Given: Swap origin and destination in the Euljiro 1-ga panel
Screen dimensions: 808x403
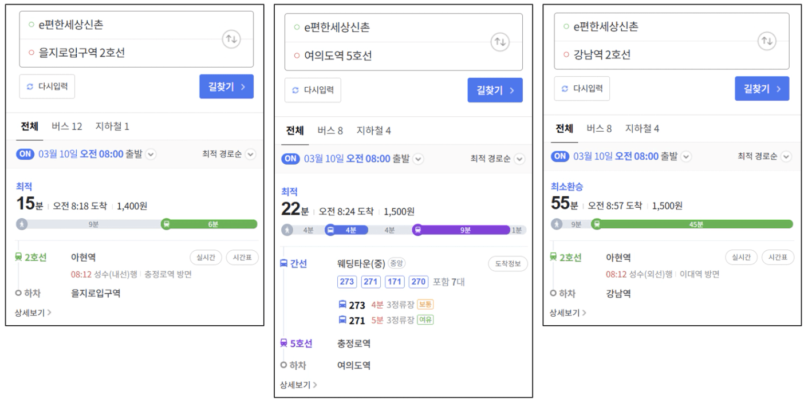Looking at the screenshot, I should [x=232, y=39].
